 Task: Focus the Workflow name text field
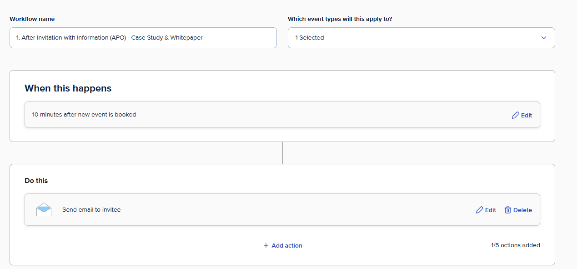(143, 38)
